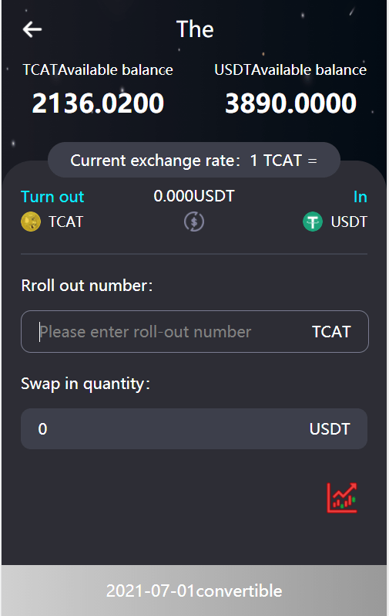Tap the green Tether USDT icon
This screenshot has height=616, width=389.
coord(313,222)
